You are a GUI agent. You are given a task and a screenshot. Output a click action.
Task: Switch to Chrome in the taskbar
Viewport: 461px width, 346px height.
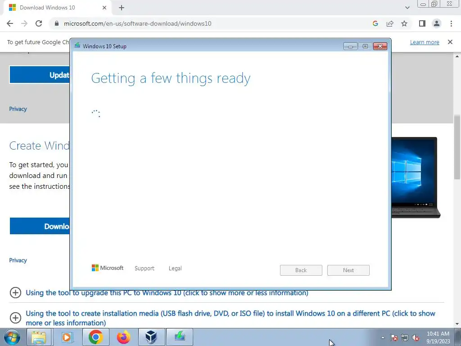[x=96, y=337]
